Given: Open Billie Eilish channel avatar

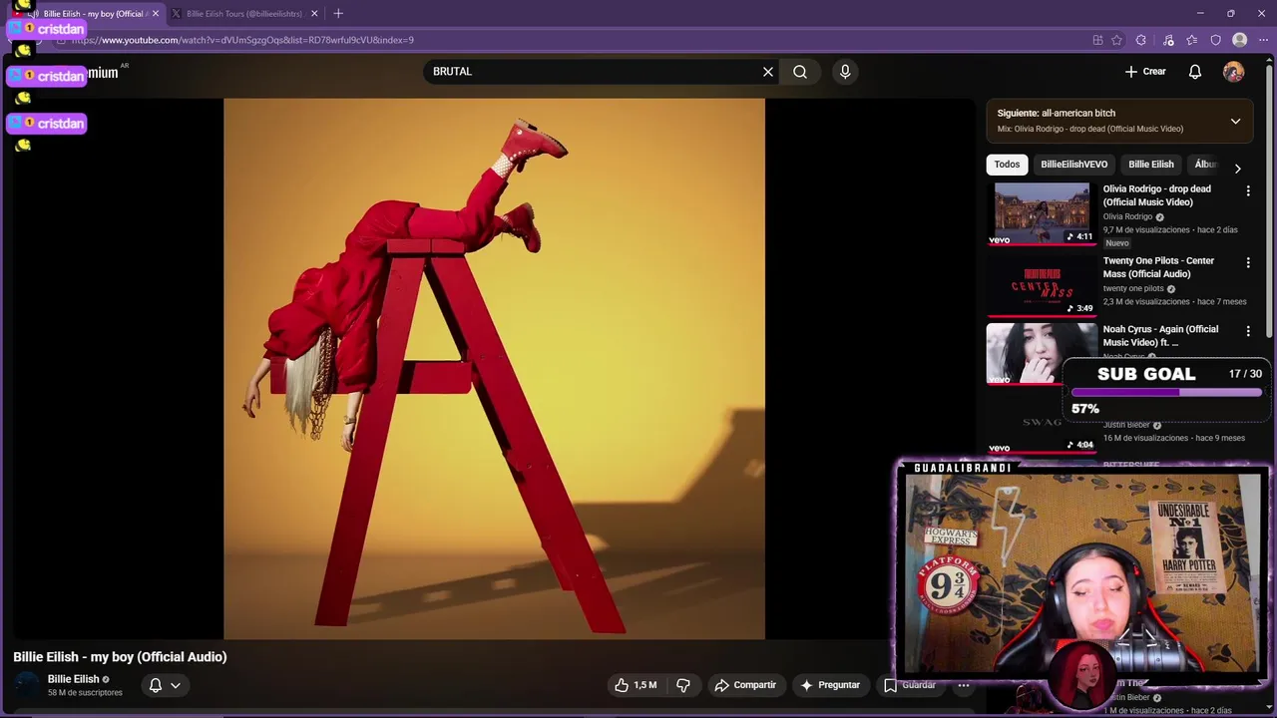Looking at the screenshot, I should pyautogui.click(x=27, y=685).
